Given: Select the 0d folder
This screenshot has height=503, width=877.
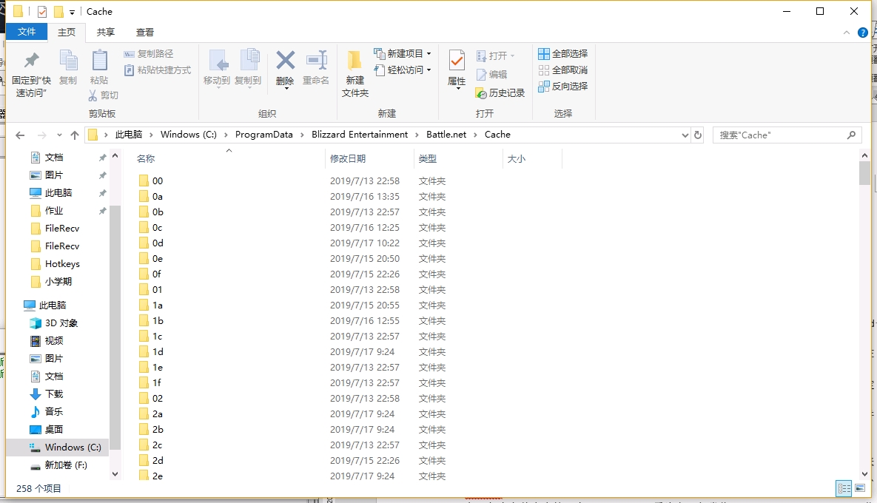Looking at the screenshot, I should point(158,243).
